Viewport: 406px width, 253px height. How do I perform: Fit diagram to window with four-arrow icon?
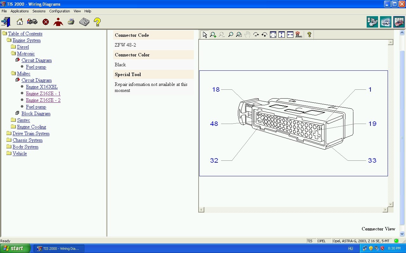[273, 35]
